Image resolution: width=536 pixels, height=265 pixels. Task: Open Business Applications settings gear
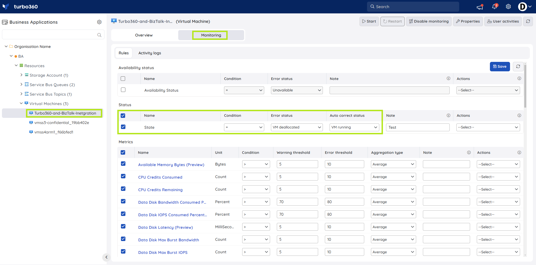point(99,22)
